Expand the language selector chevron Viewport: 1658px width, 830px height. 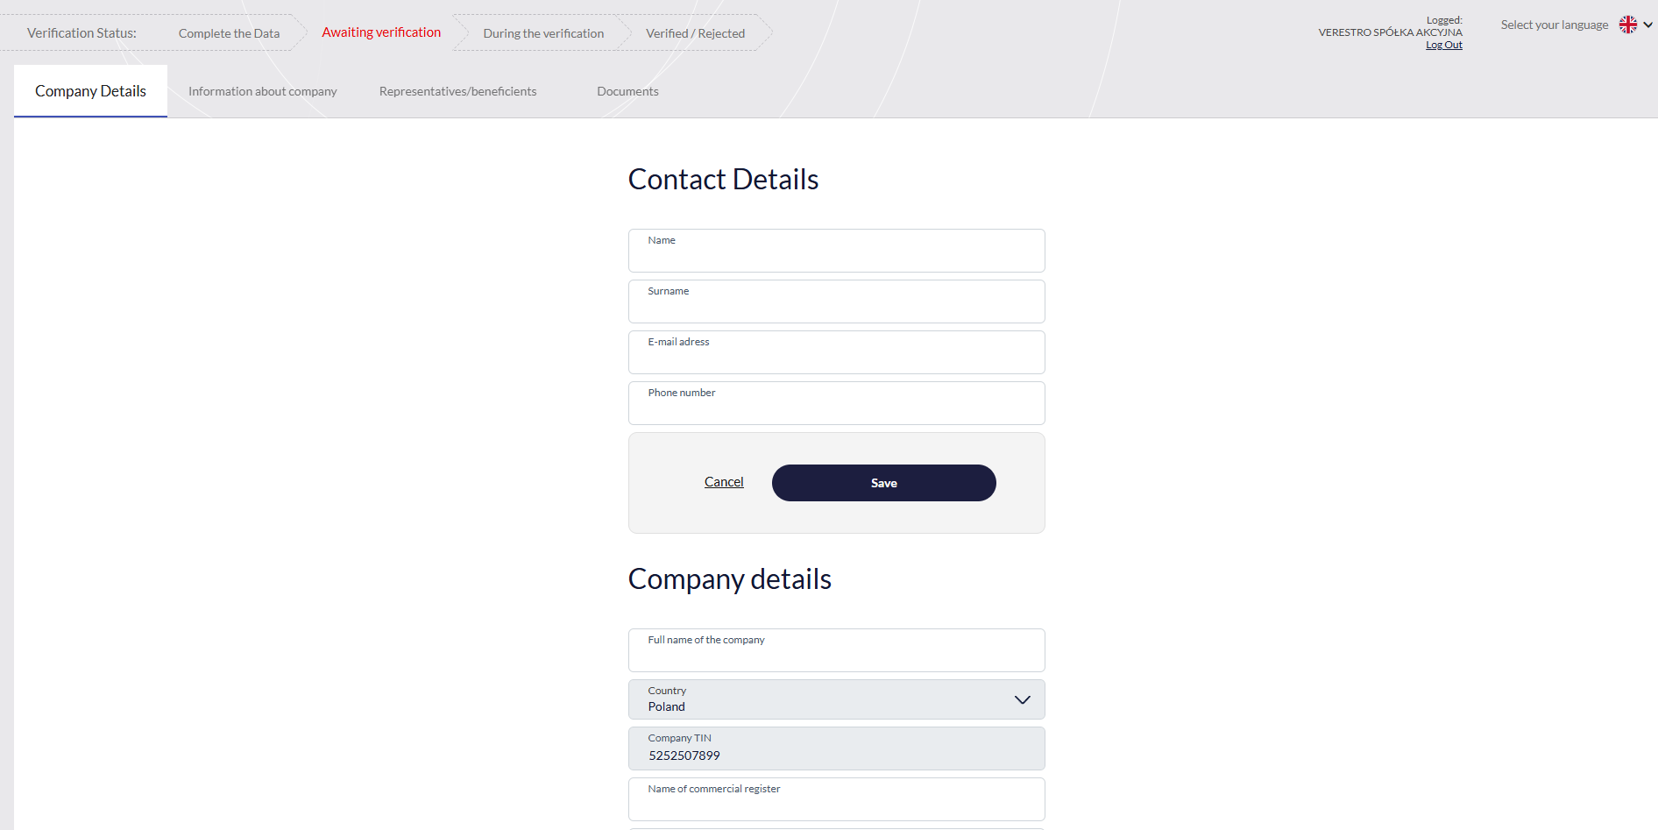pyautogui.click(x=1648, y=25)
